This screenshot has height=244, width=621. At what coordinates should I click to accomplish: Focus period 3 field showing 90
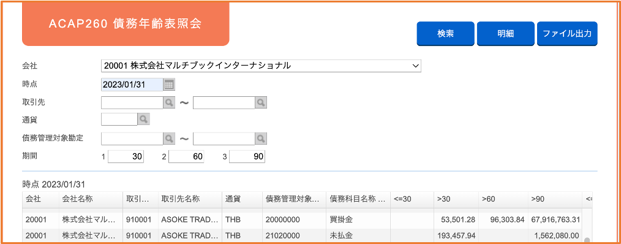click(247, 156)
